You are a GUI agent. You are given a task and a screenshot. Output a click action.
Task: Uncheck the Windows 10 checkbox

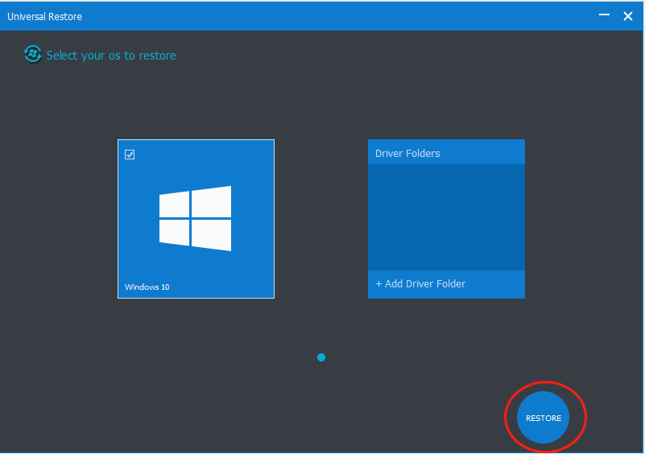[x=130, y=155]
